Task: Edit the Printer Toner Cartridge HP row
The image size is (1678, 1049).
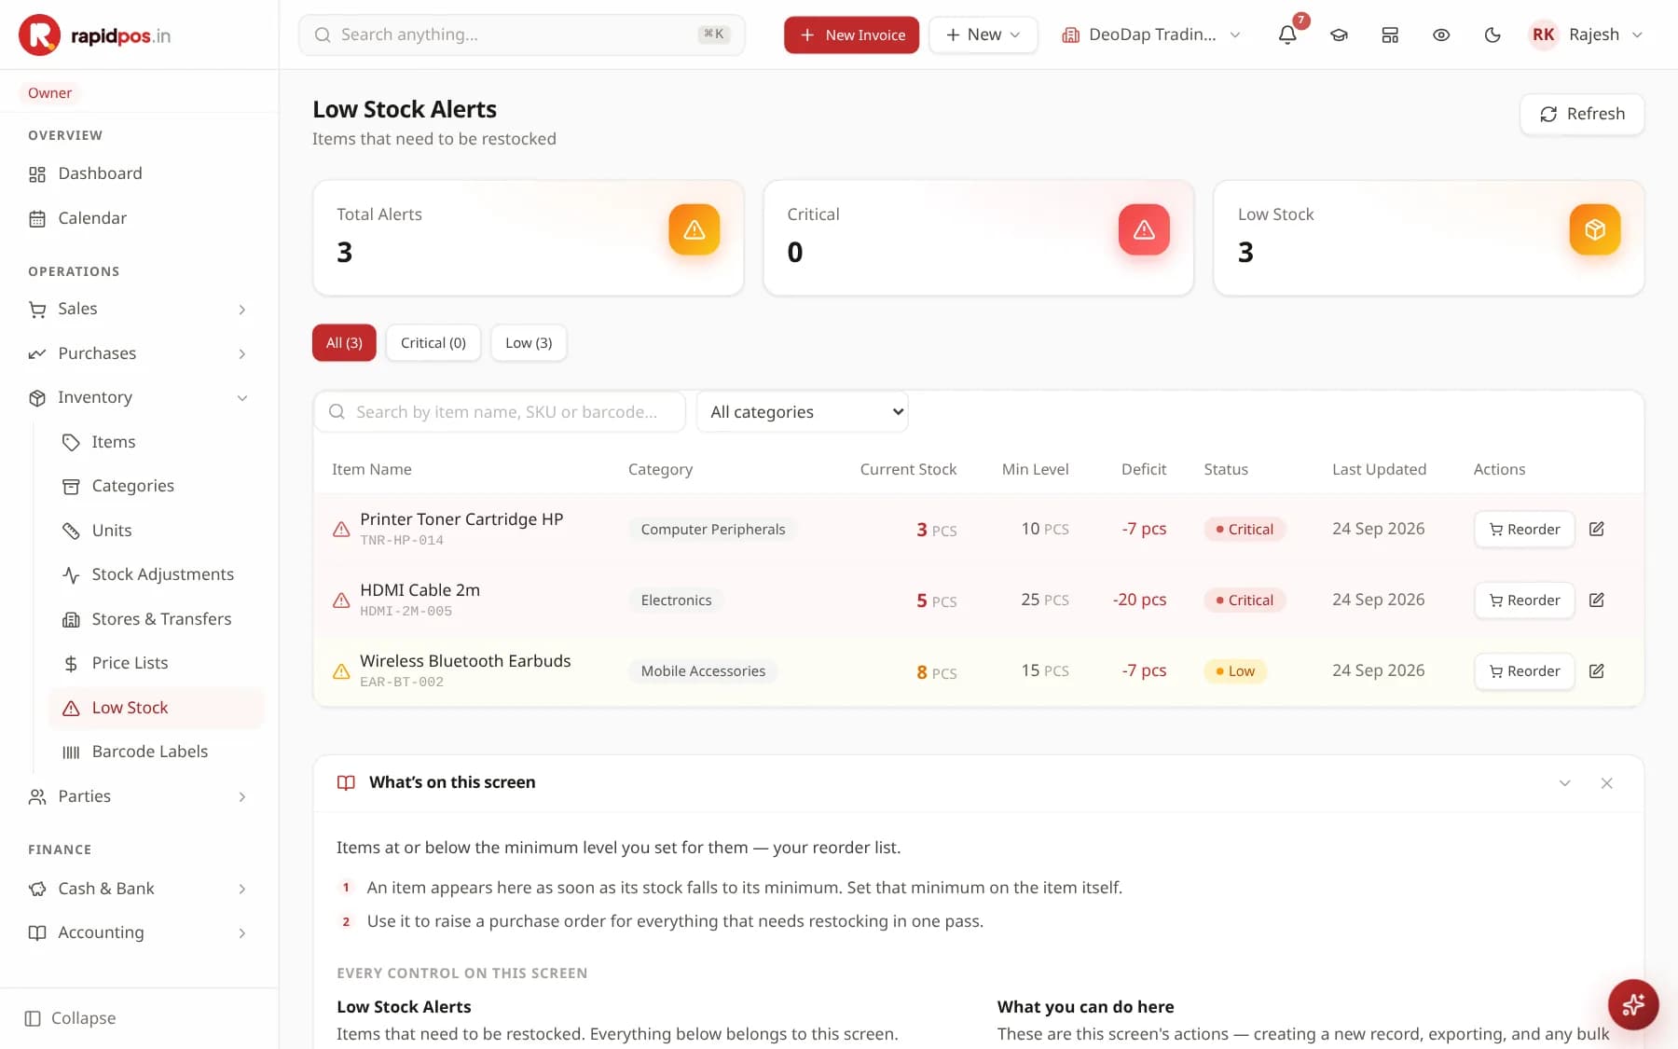Action: [x=1596, y=529]
